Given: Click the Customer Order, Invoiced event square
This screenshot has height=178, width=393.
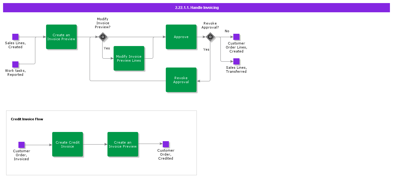Looking at the screenshot, I should pyautogui.click(x=21, y=145).
